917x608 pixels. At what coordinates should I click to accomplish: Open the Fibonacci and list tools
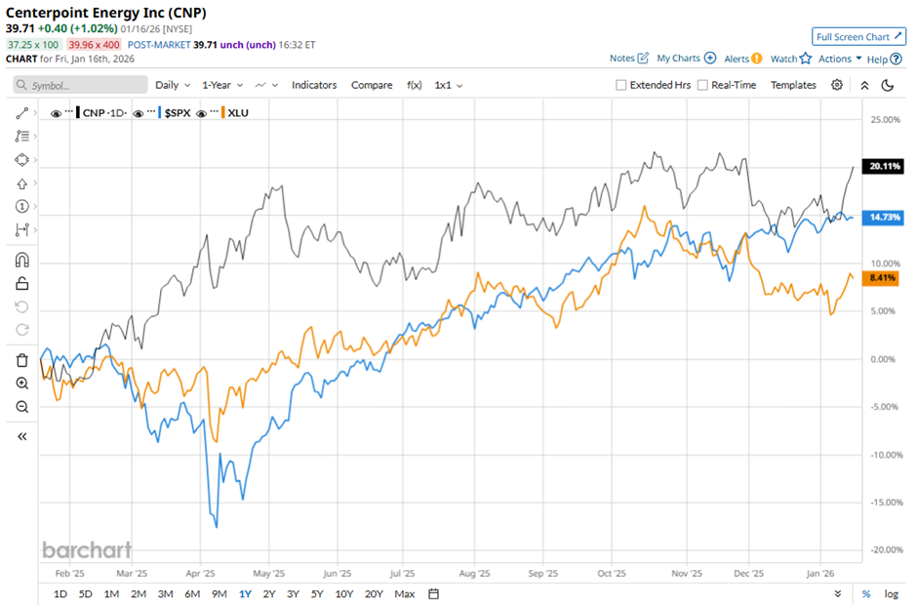point(21,136)
